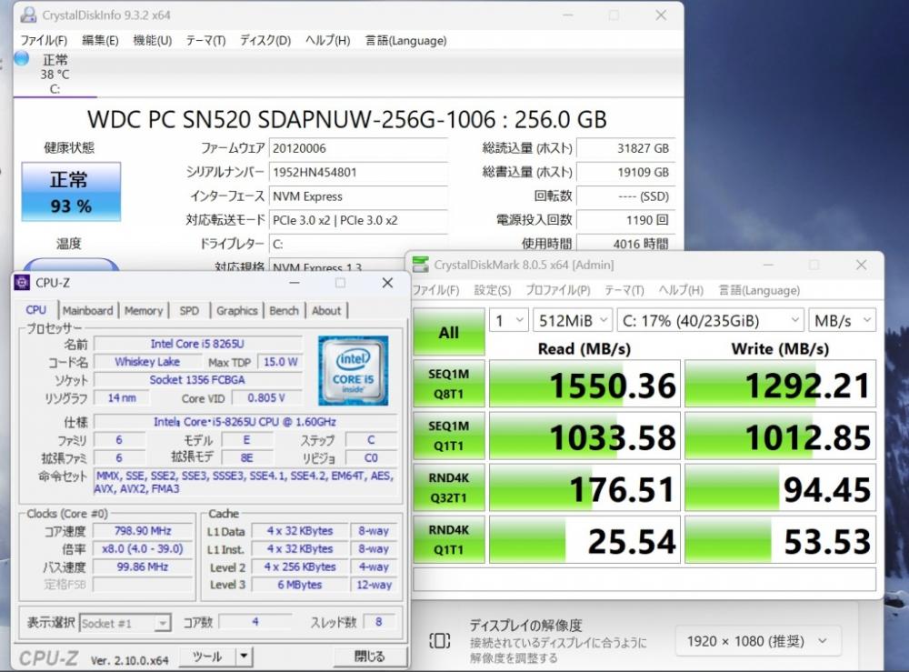The height and width of the screenshot is (672, 909).
Task: Open the 言語(Language) menu in CrystalDiskMark
Action: (x=759, y=290)
